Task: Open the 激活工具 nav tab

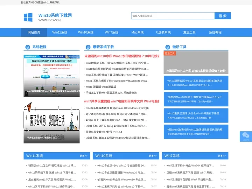Action: click(x=189, y=32)
